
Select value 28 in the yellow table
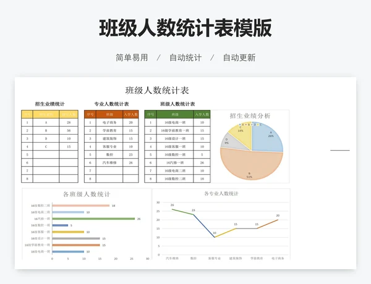pyautogui.click(x=69, y=122)
